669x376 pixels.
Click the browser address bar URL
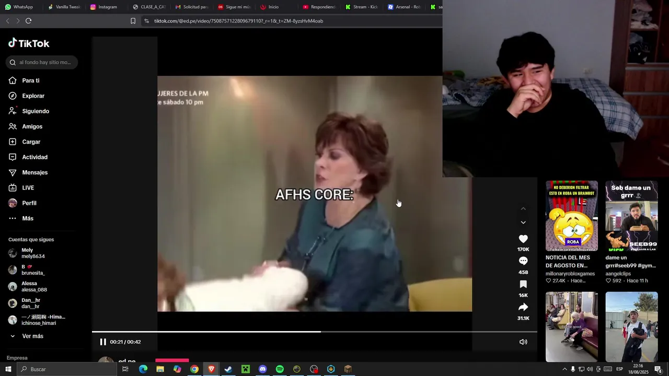(238, 21)
